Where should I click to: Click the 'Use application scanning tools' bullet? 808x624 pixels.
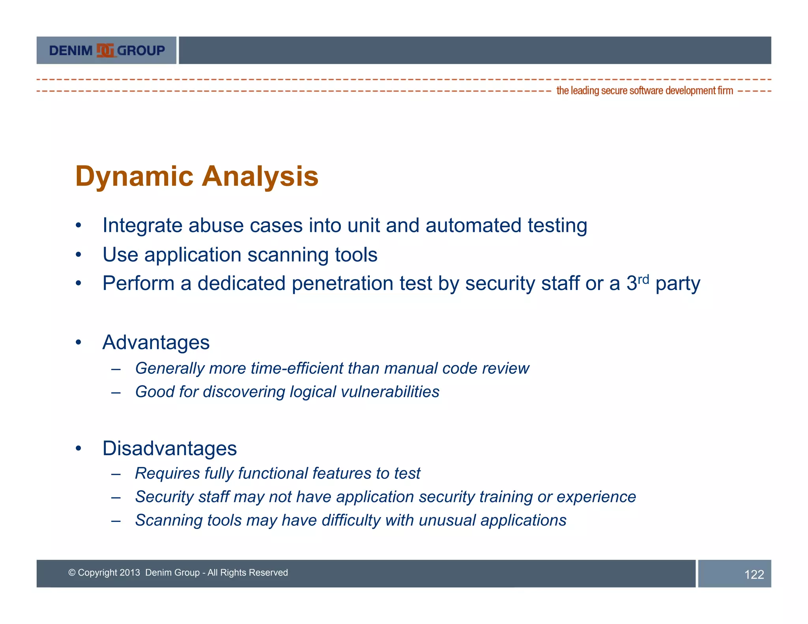239,255
